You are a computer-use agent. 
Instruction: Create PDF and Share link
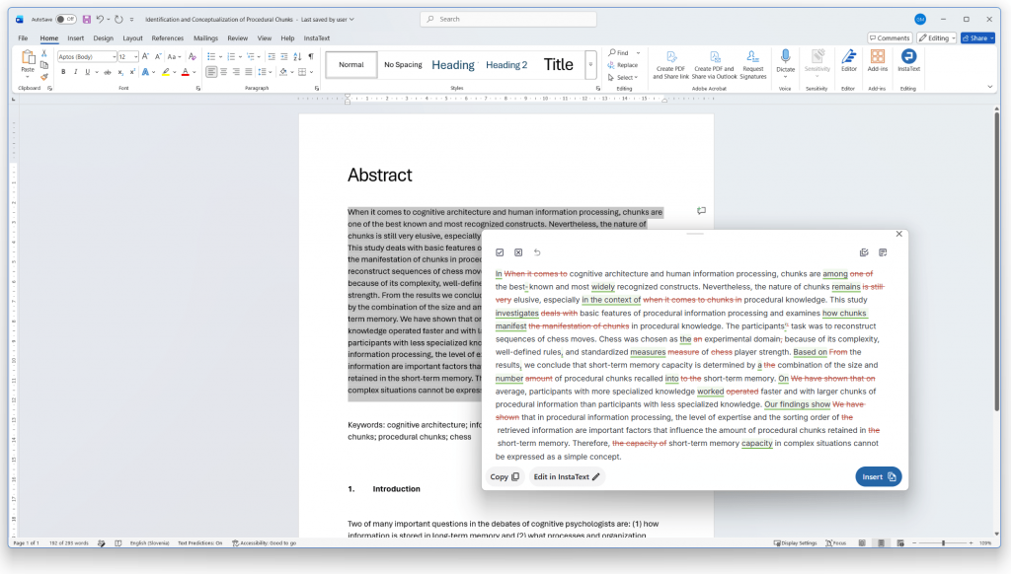[x=670, y=64]
